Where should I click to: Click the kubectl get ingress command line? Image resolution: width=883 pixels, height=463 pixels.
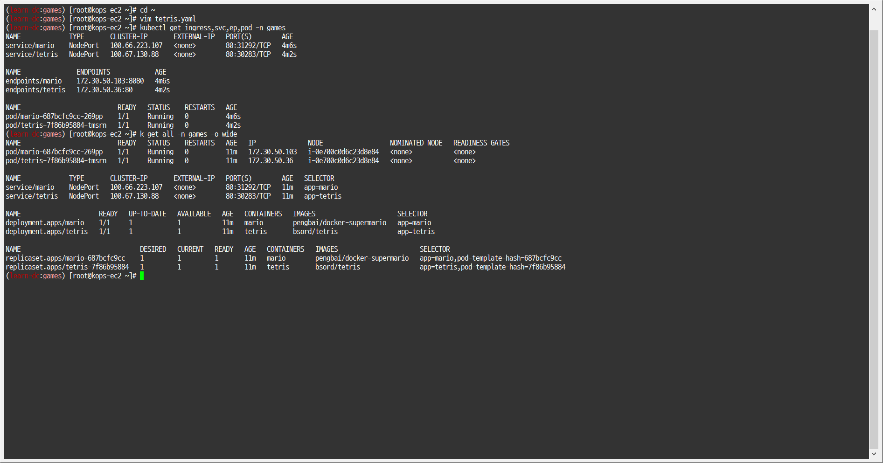coord(210,28)
